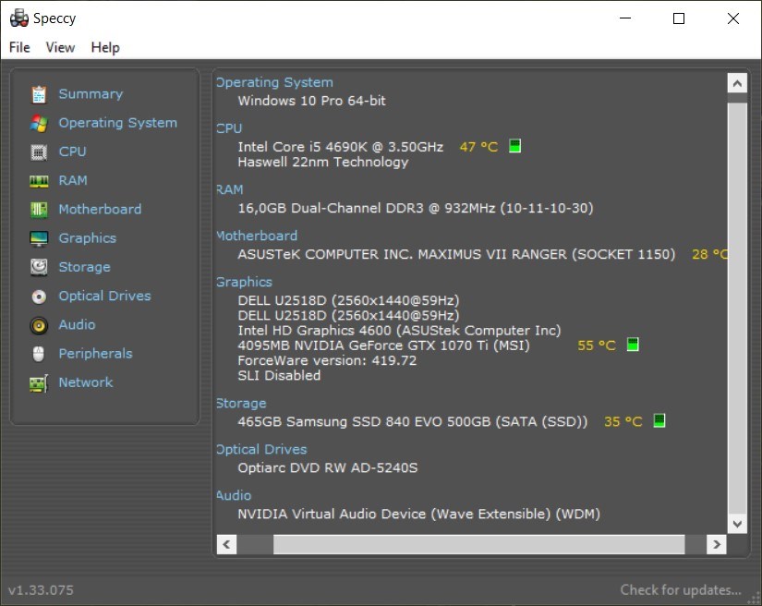Click the horizontal scrollbar thumb
762x606 pixels.
[x=479, y=545]
